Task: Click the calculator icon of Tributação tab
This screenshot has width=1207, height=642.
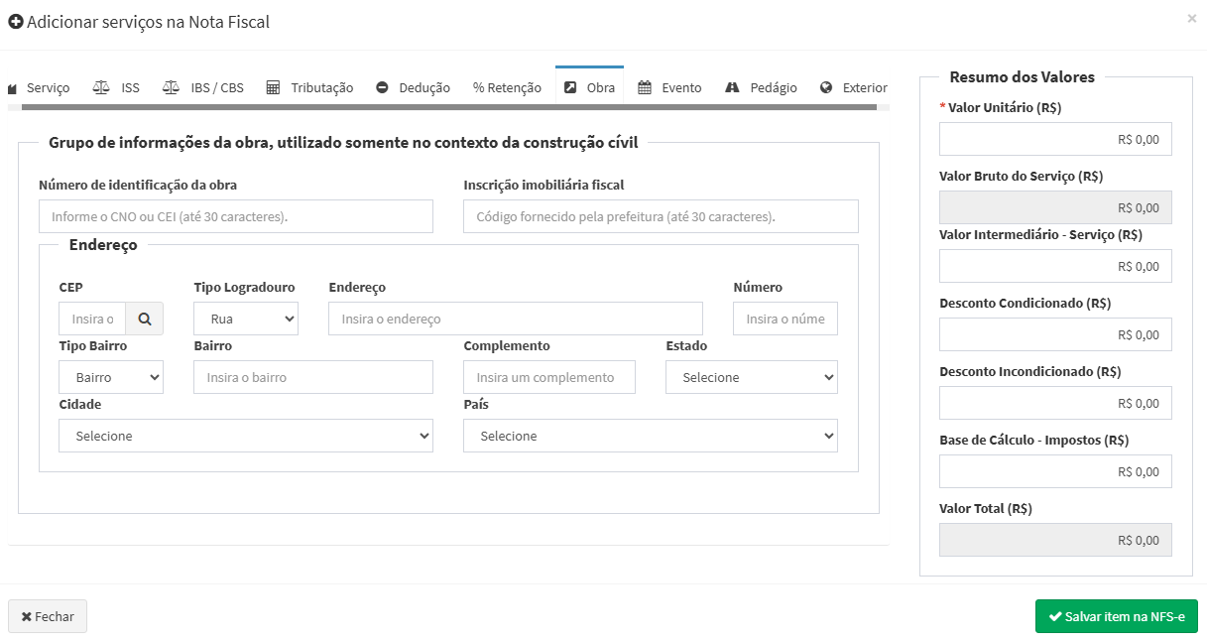Action: [273, 87]
